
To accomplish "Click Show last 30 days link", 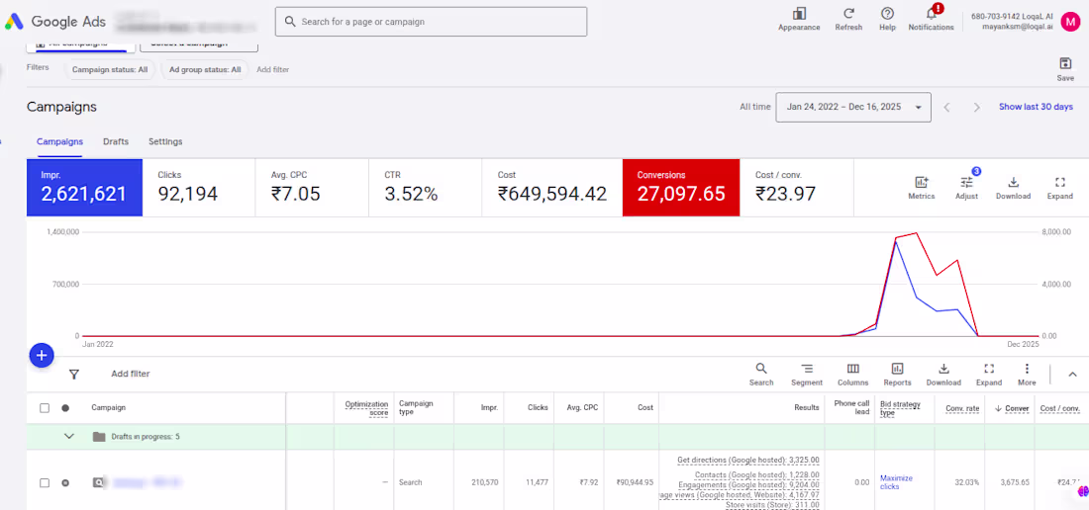I will [1036, 107].
